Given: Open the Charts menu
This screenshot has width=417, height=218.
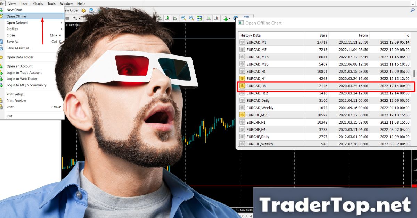Looking at the screenshot, I should pos(38,3).
